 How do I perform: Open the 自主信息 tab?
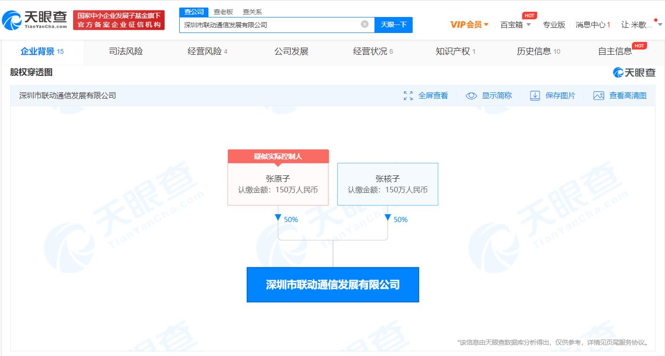coord(615,52)
